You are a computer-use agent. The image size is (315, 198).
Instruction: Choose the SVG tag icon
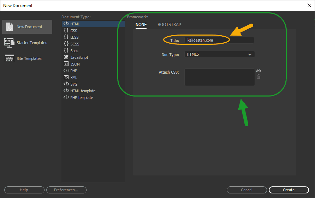[x=66, y=84]
